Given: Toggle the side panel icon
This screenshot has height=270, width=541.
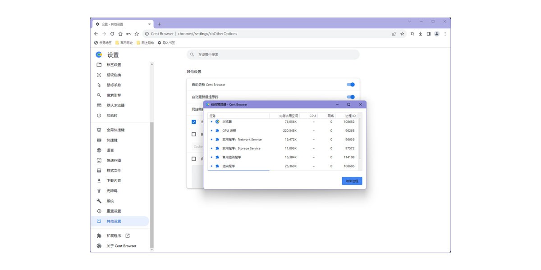Looking at the screenshot, I should [428, 34].
